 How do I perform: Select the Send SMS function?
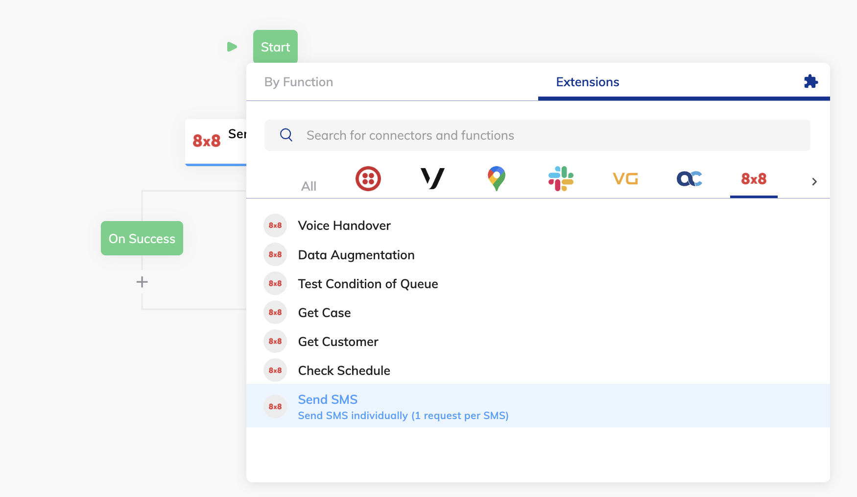point(328,400)
